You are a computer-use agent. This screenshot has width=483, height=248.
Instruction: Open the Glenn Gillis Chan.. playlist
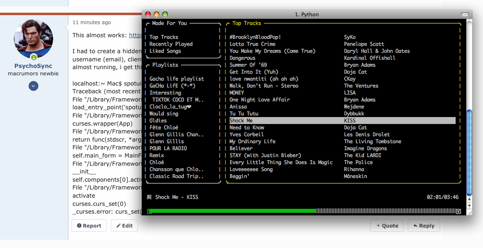point(177,135)
